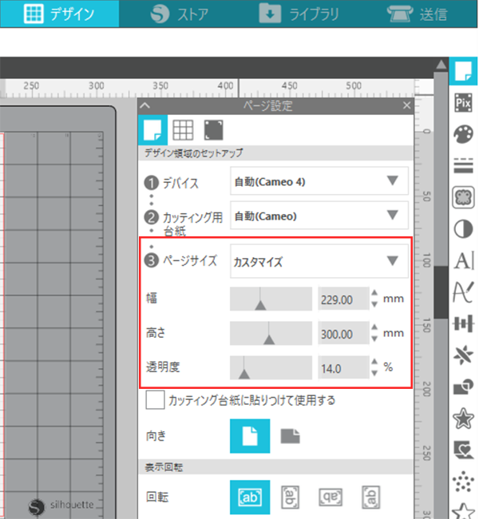
Task: Select the upright ab view rotation
Action: pos(250,497)
